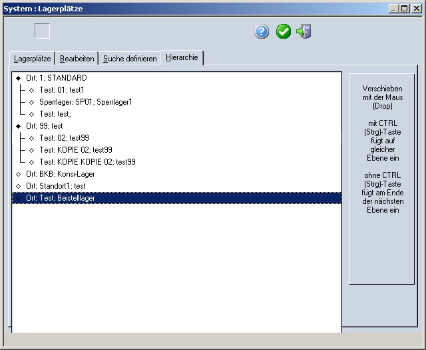Select the Hierarchie tab
Screen dimensions: 426x350
point(182,58)
